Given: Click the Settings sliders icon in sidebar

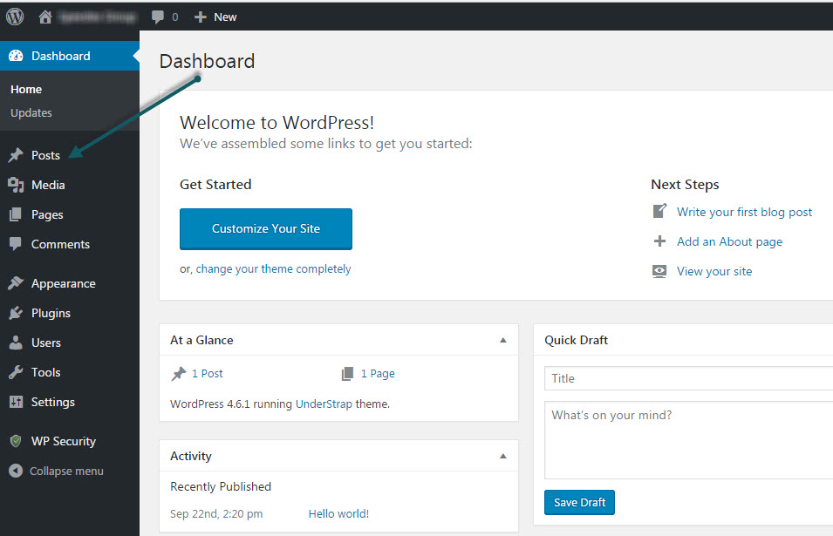Looking at the screenshot, I should [x=16, y=403].
